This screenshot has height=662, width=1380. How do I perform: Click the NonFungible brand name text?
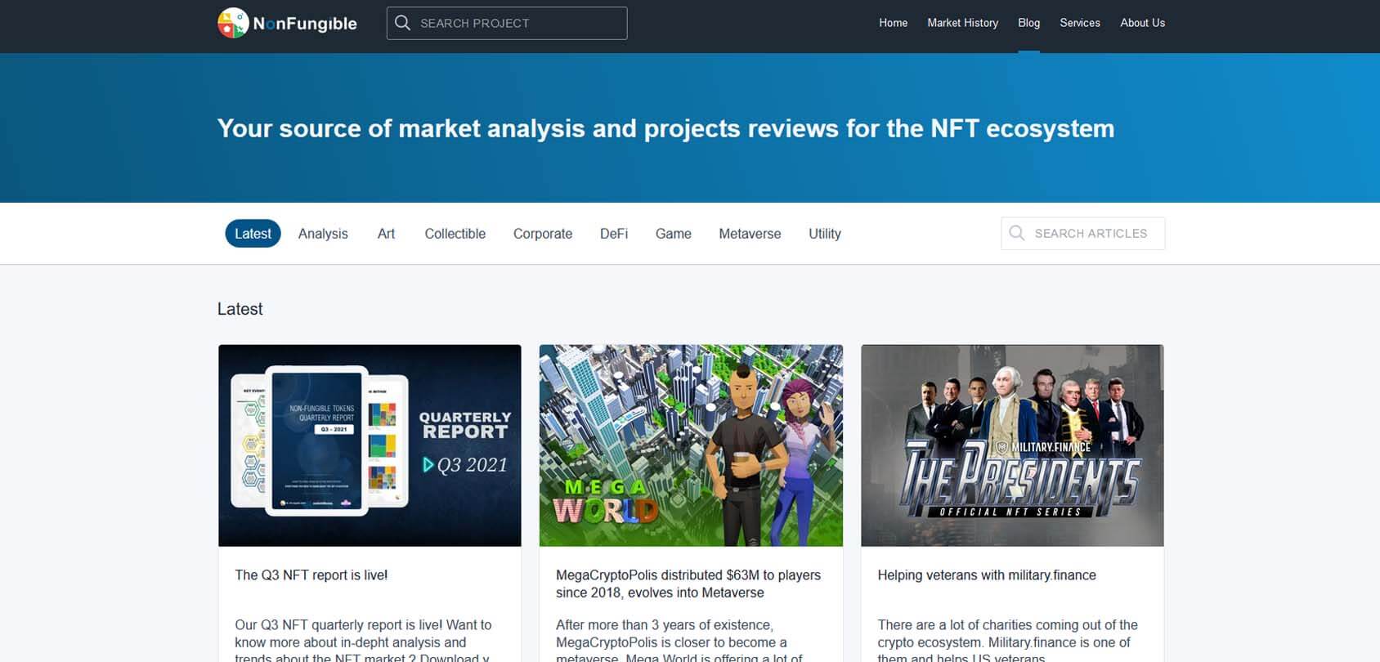pos(305,24)
